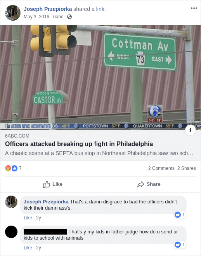View the 2 Comments link

point(161,168)
